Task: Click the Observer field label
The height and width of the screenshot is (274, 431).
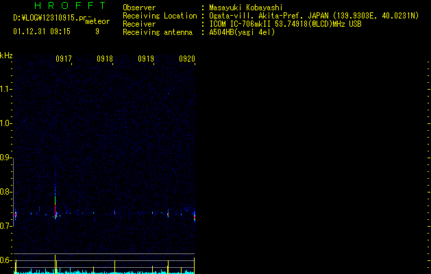Action: 139,8
